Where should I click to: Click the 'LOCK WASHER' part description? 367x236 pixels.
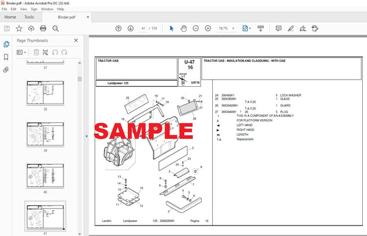click(291, 95)
